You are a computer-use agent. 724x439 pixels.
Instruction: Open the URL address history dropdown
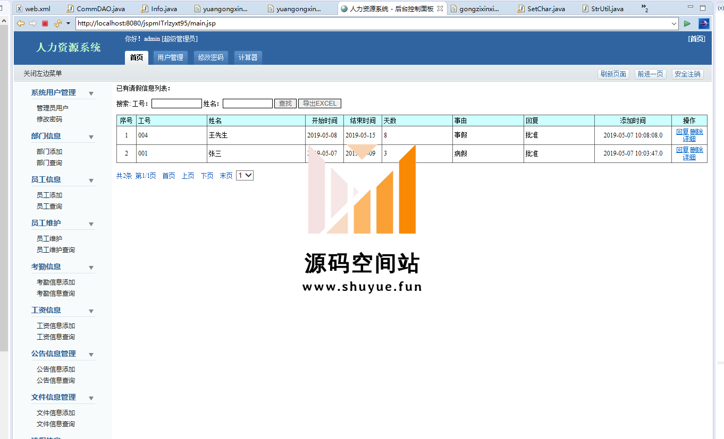[674, 23]
